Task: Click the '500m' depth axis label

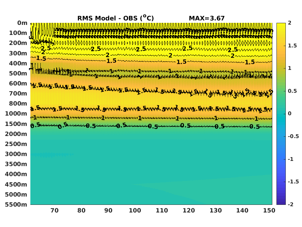Action: (x=18, y=74)
